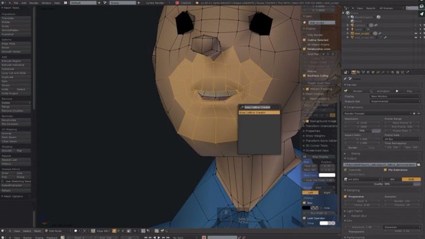
Task: Click the Extrude Region button
Action: pos(16,61)
